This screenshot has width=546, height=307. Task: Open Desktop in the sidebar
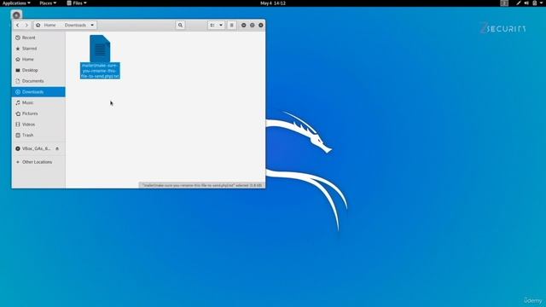pos(38,70)
